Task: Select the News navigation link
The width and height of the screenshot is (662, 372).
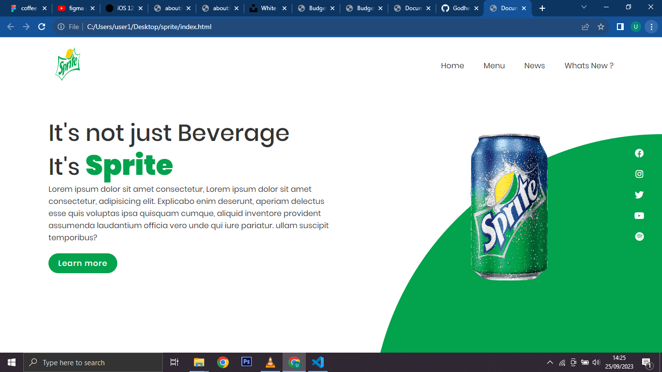Action: coord(535,66)
